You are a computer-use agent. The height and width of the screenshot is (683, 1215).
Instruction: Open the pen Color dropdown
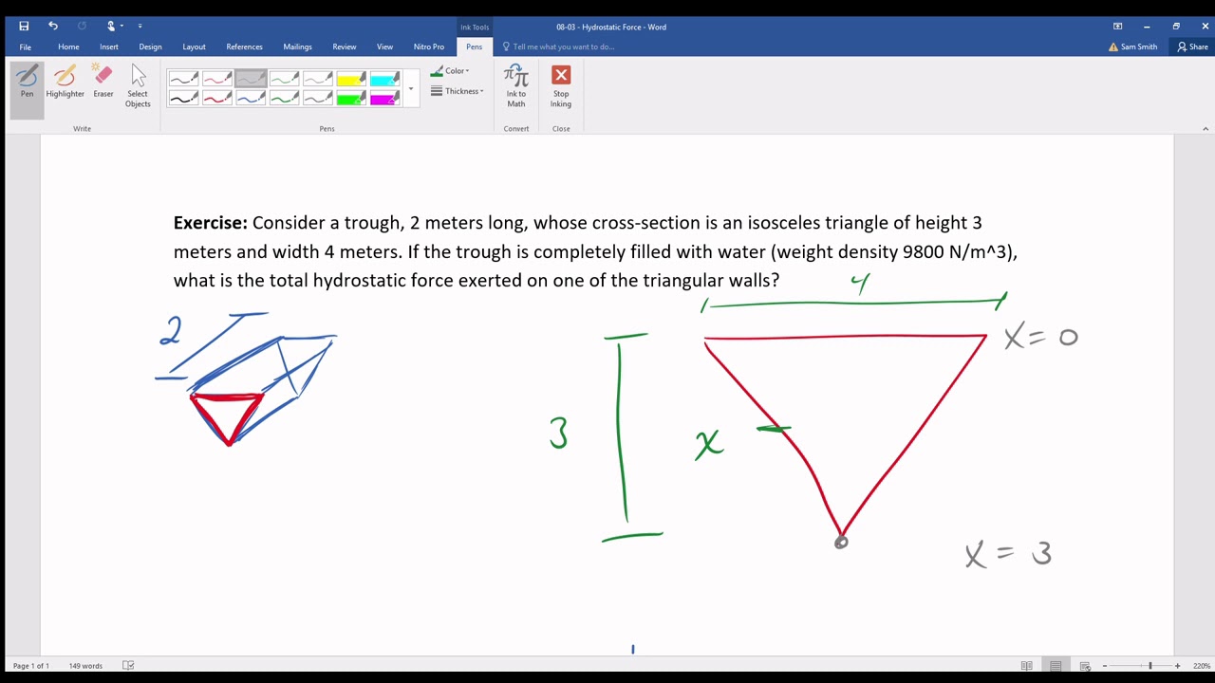pyautogui.click(x=450, y=71)
